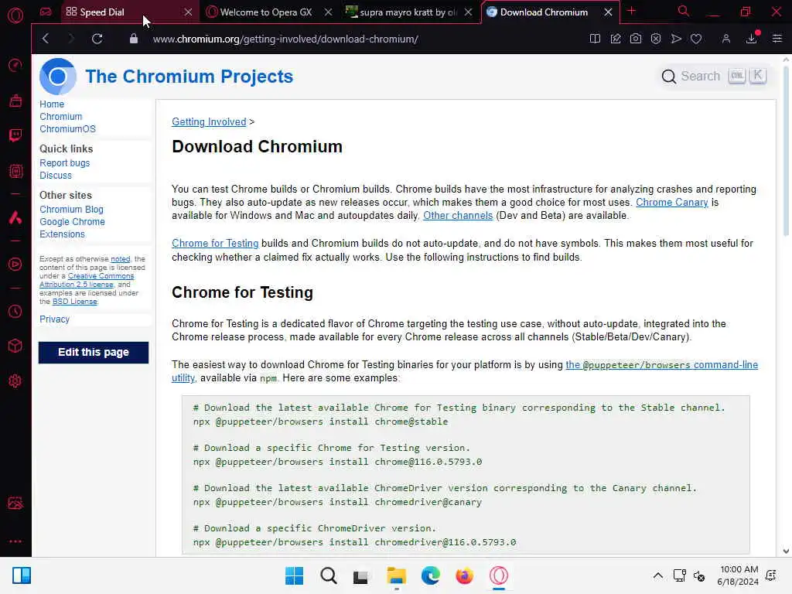Open Extensions cube icon in sidebar
Image resolution: width=792 pixels, height=594 pixels.
pos(15,346)
